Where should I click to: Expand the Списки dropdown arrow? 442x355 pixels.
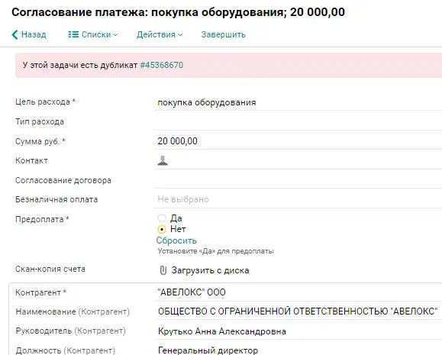pyautogui.click(x=115, y=35)
